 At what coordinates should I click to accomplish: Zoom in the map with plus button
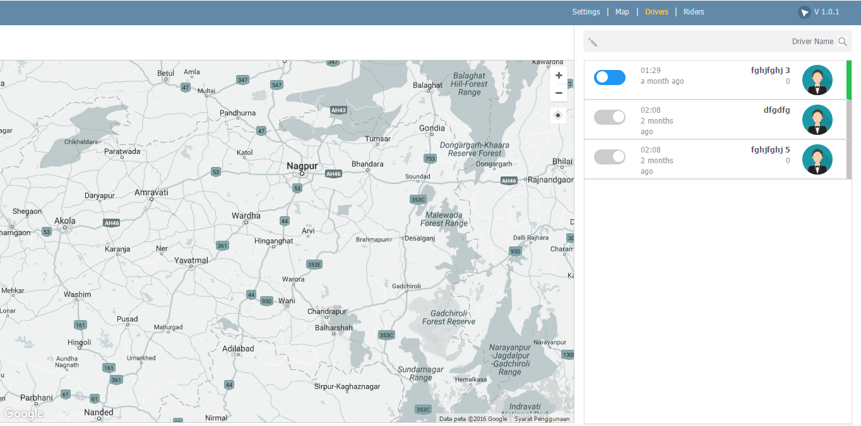click(559, 75)
